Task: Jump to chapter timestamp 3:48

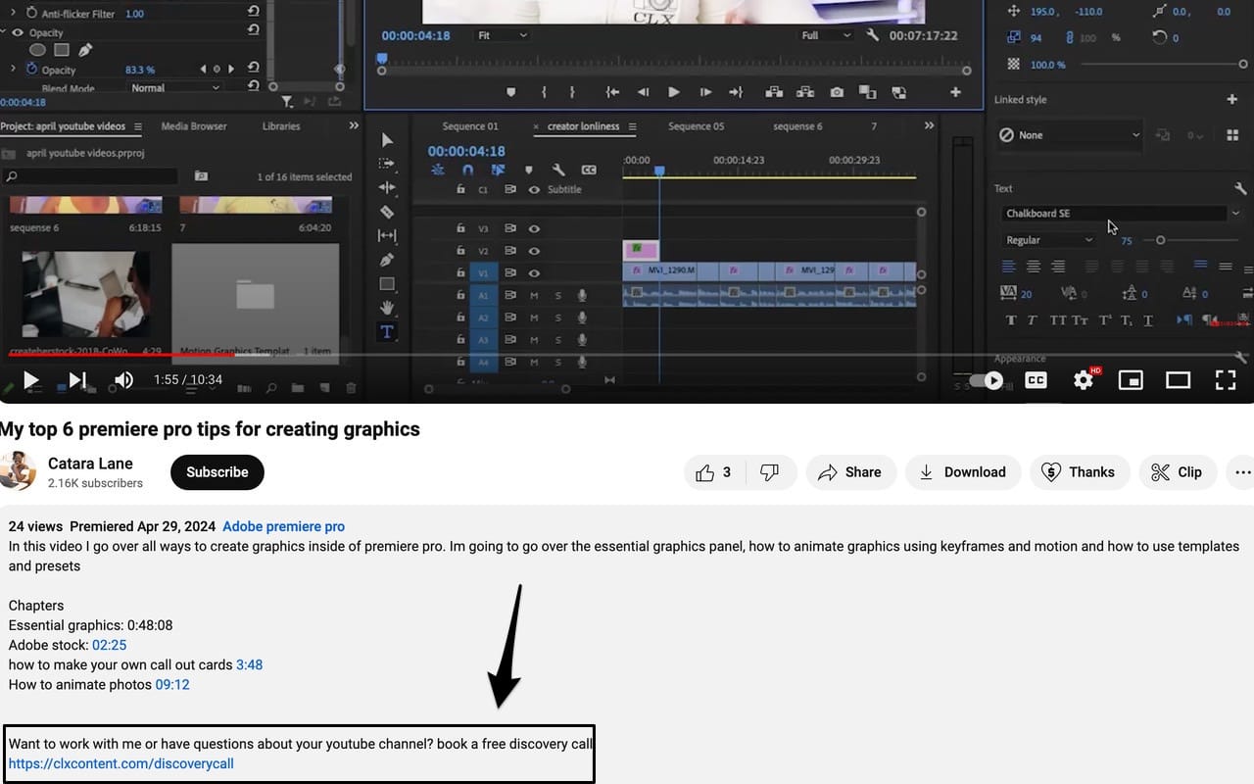Action: click(x=250, y=664)
